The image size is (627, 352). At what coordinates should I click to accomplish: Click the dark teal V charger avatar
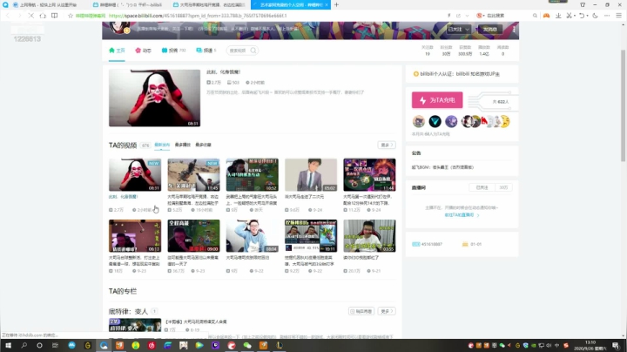tap(435, 121)
